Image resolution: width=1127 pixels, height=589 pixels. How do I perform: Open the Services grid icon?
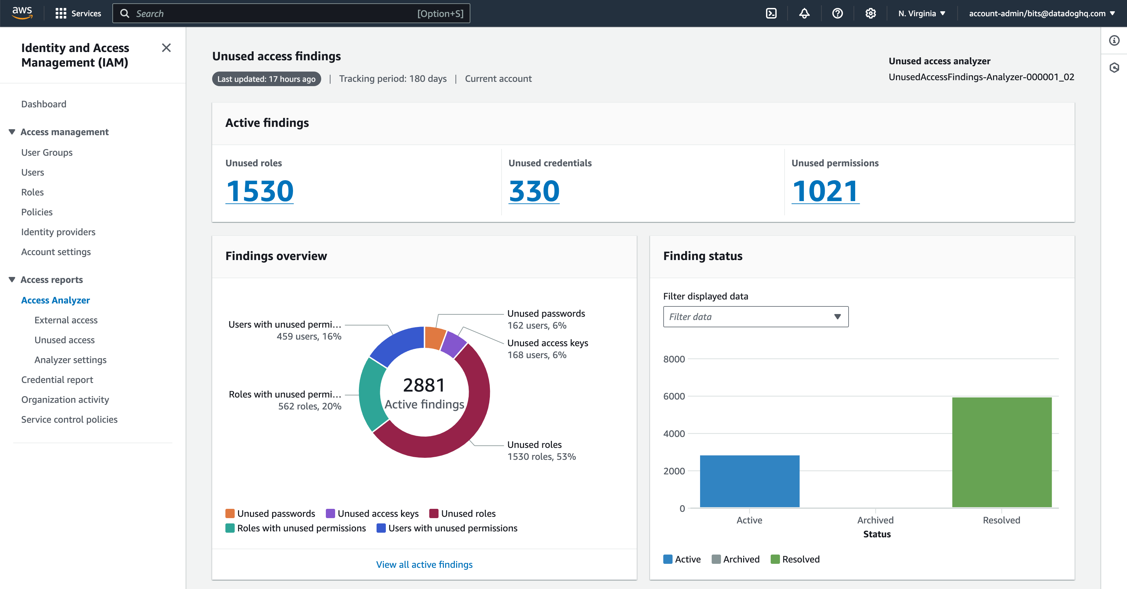61,13
